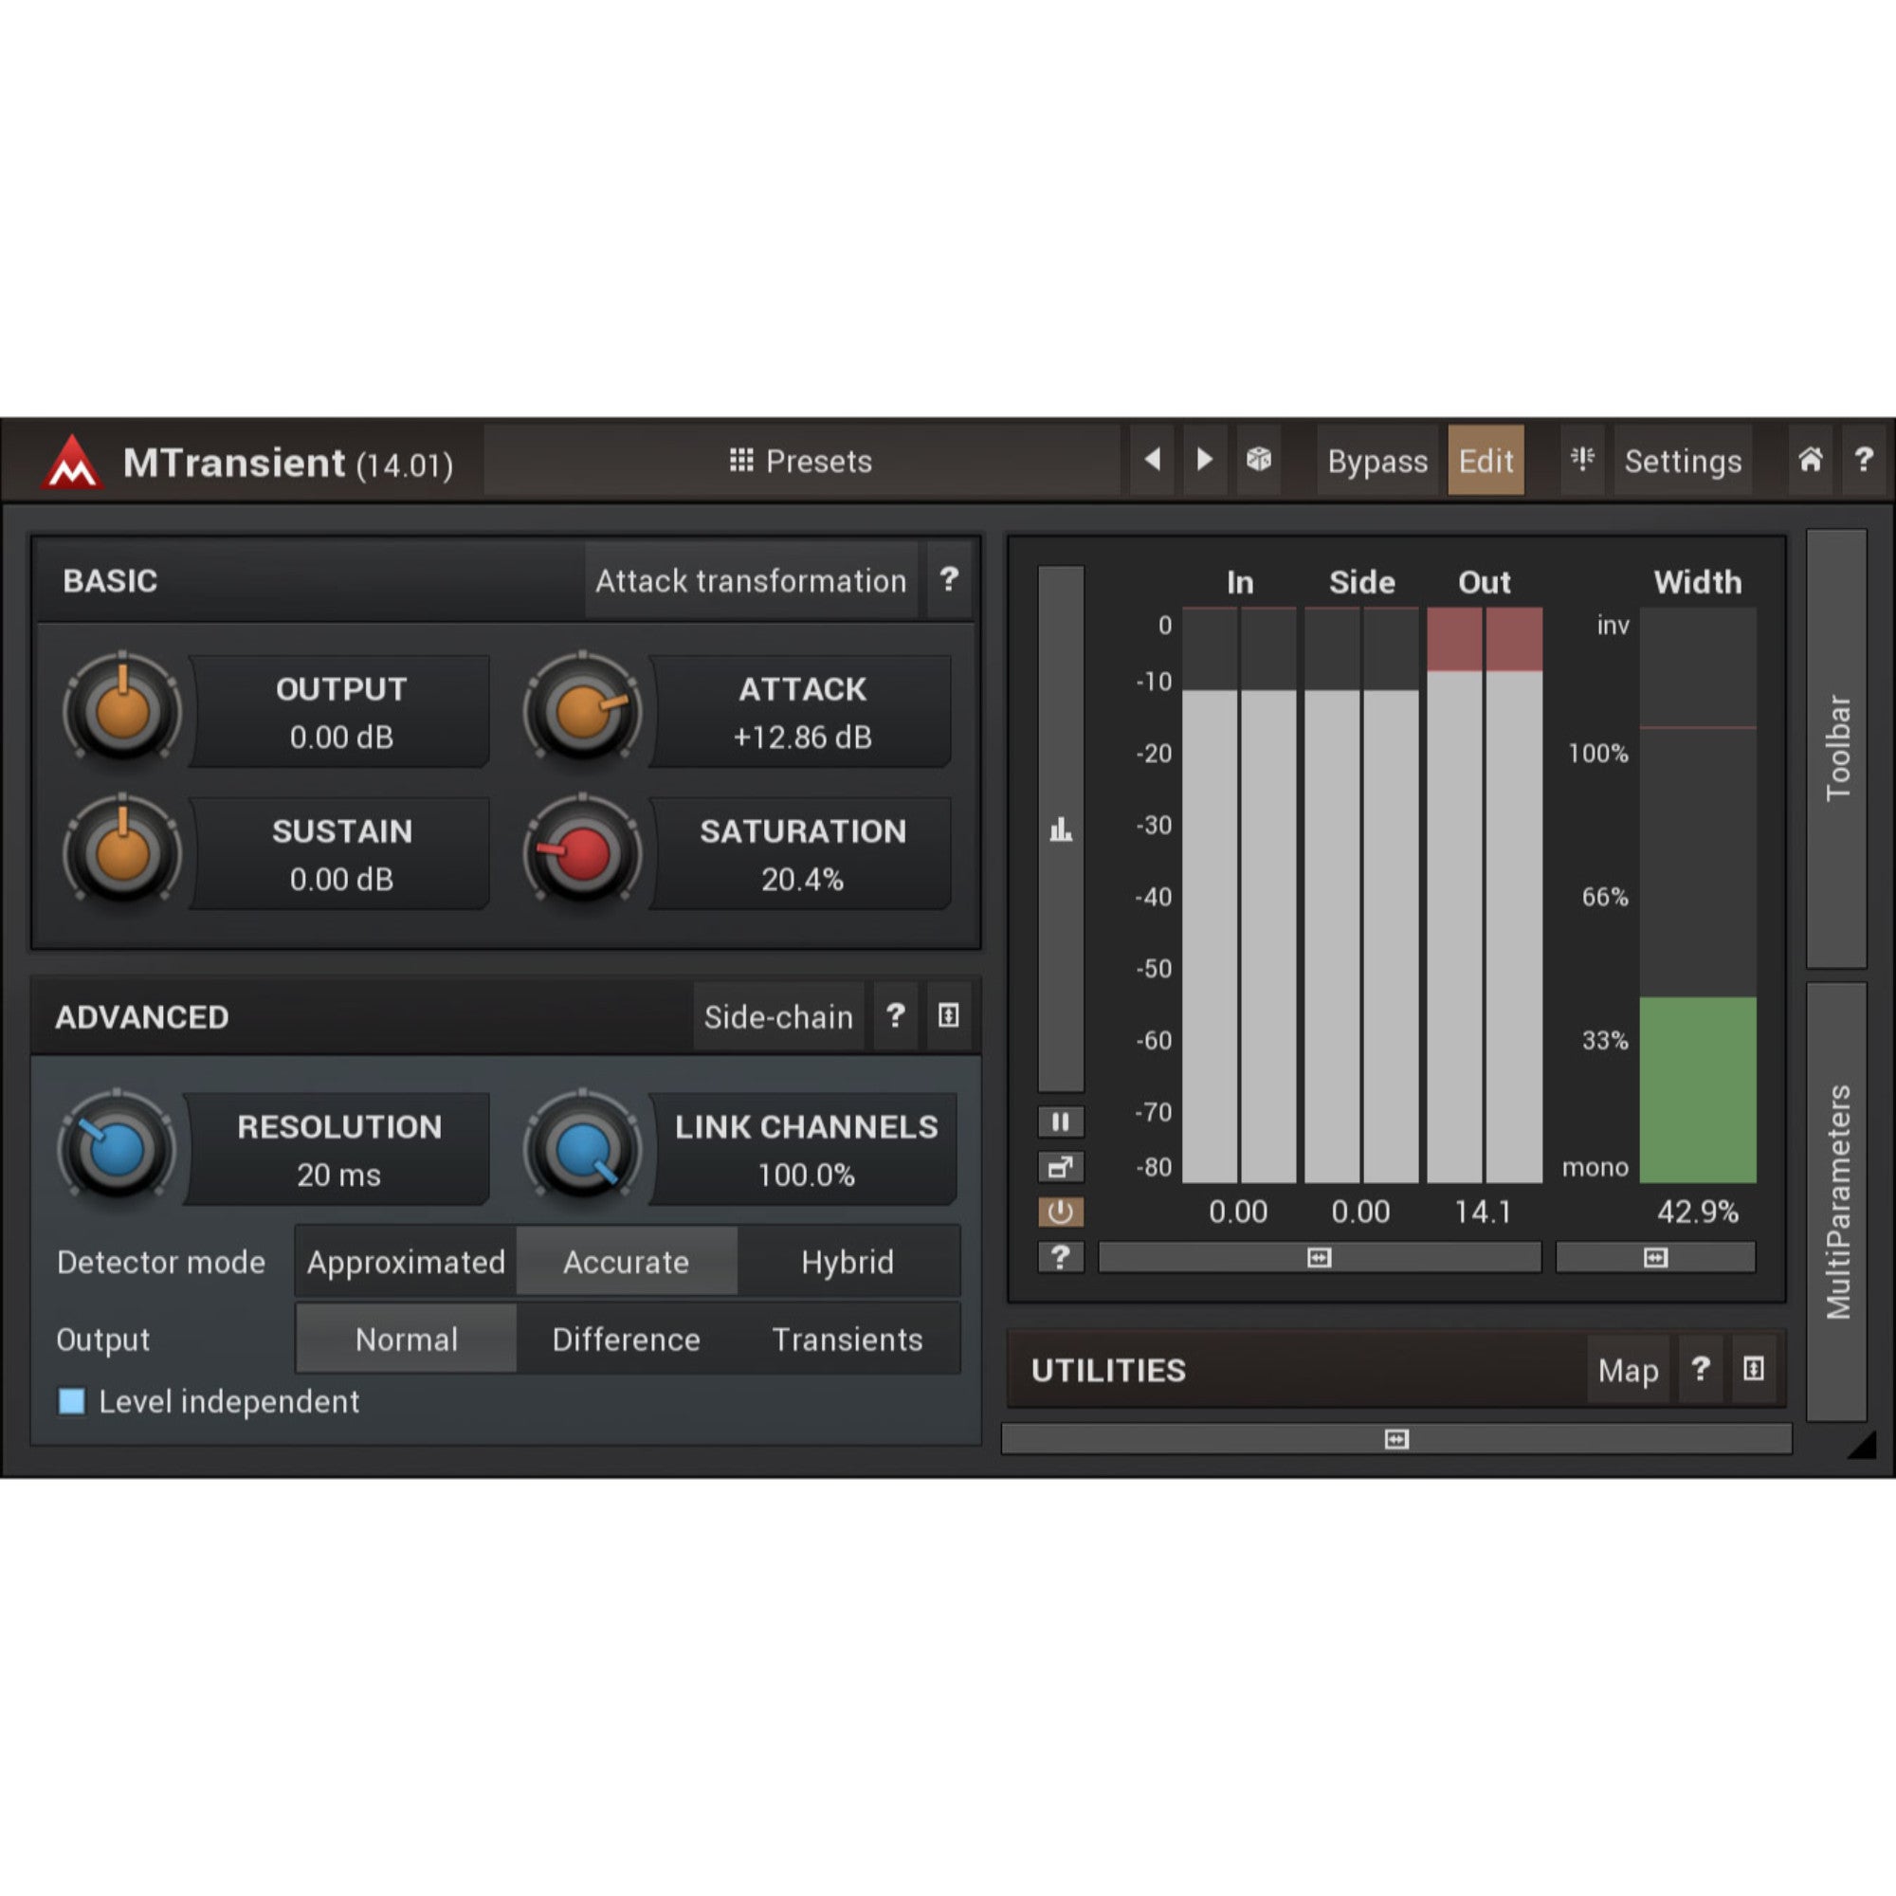Open the Presets browser

801,461
